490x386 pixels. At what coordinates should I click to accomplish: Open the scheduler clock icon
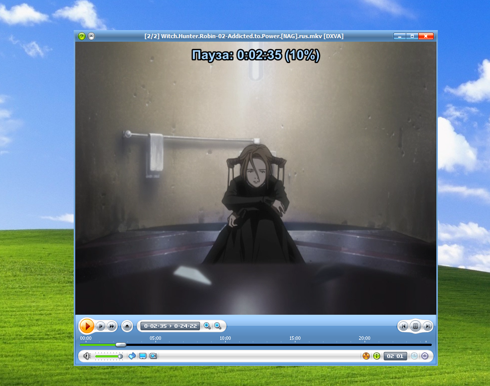tap(414, 356)
